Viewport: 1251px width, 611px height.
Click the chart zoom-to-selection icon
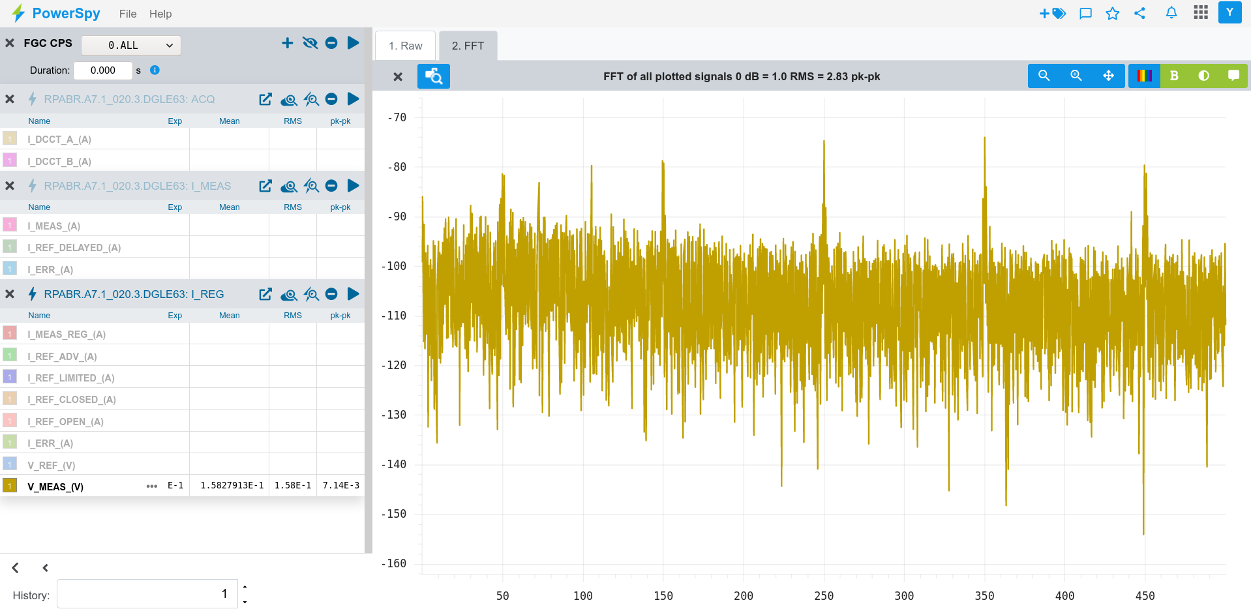tap(434, 76)
